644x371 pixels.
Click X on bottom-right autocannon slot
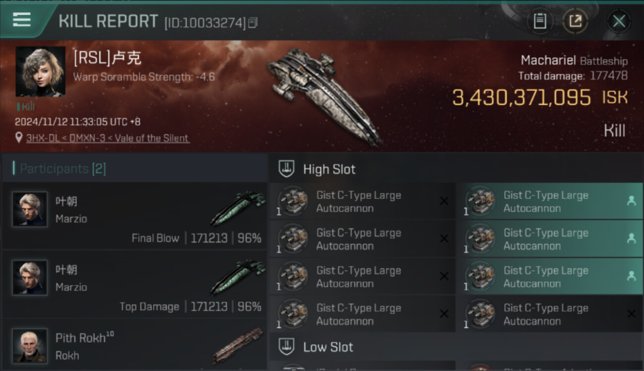(631, 314)
